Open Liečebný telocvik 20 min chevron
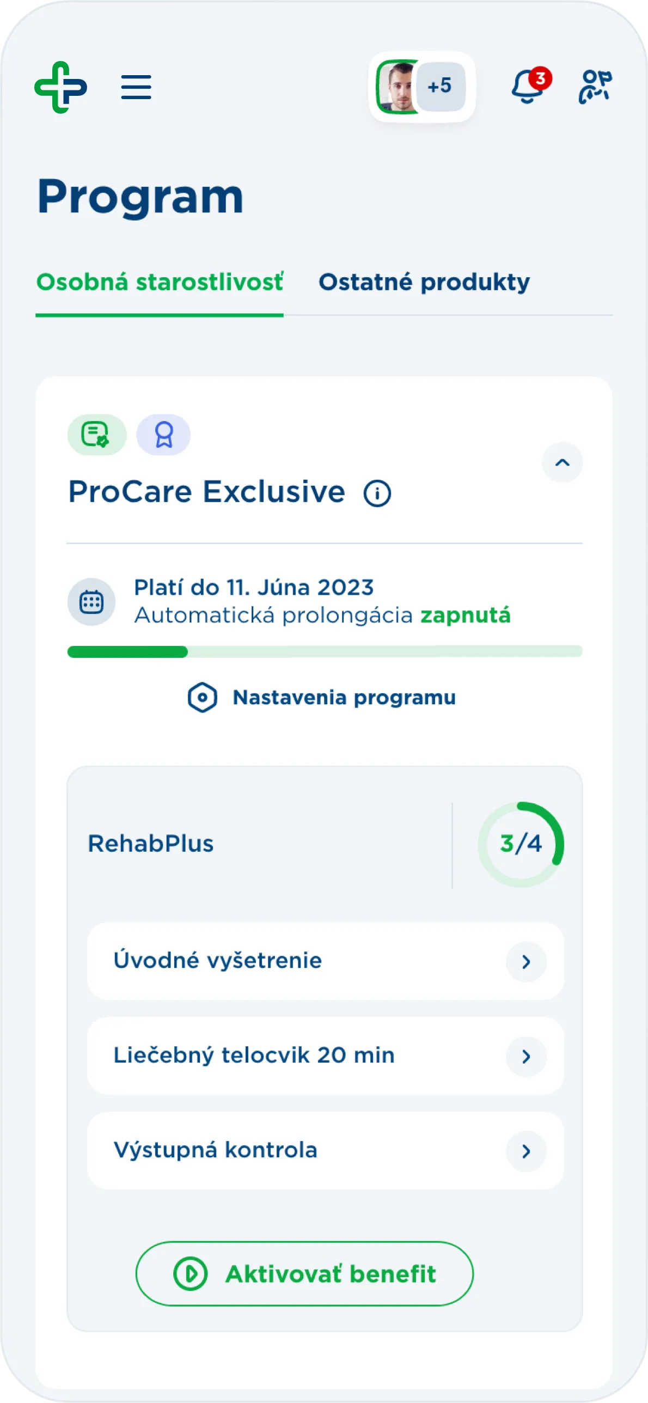This screenshot has height=1403, width=648. coord(526,1057)
